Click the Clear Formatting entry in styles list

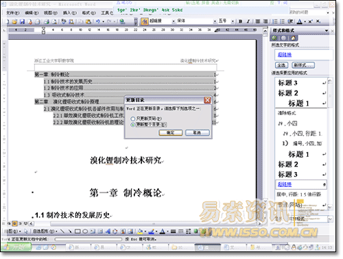tap(287, 113)
